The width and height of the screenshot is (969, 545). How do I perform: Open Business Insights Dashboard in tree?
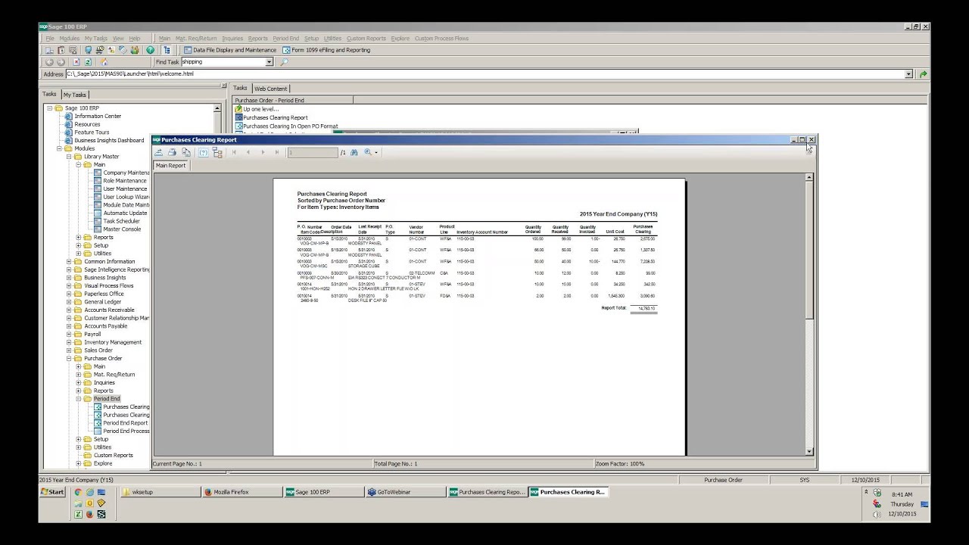[x=109, y=141]
